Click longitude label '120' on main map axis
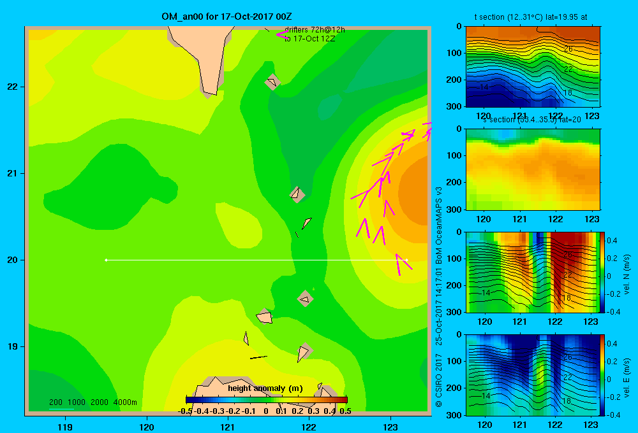 [x=147, y=427]
